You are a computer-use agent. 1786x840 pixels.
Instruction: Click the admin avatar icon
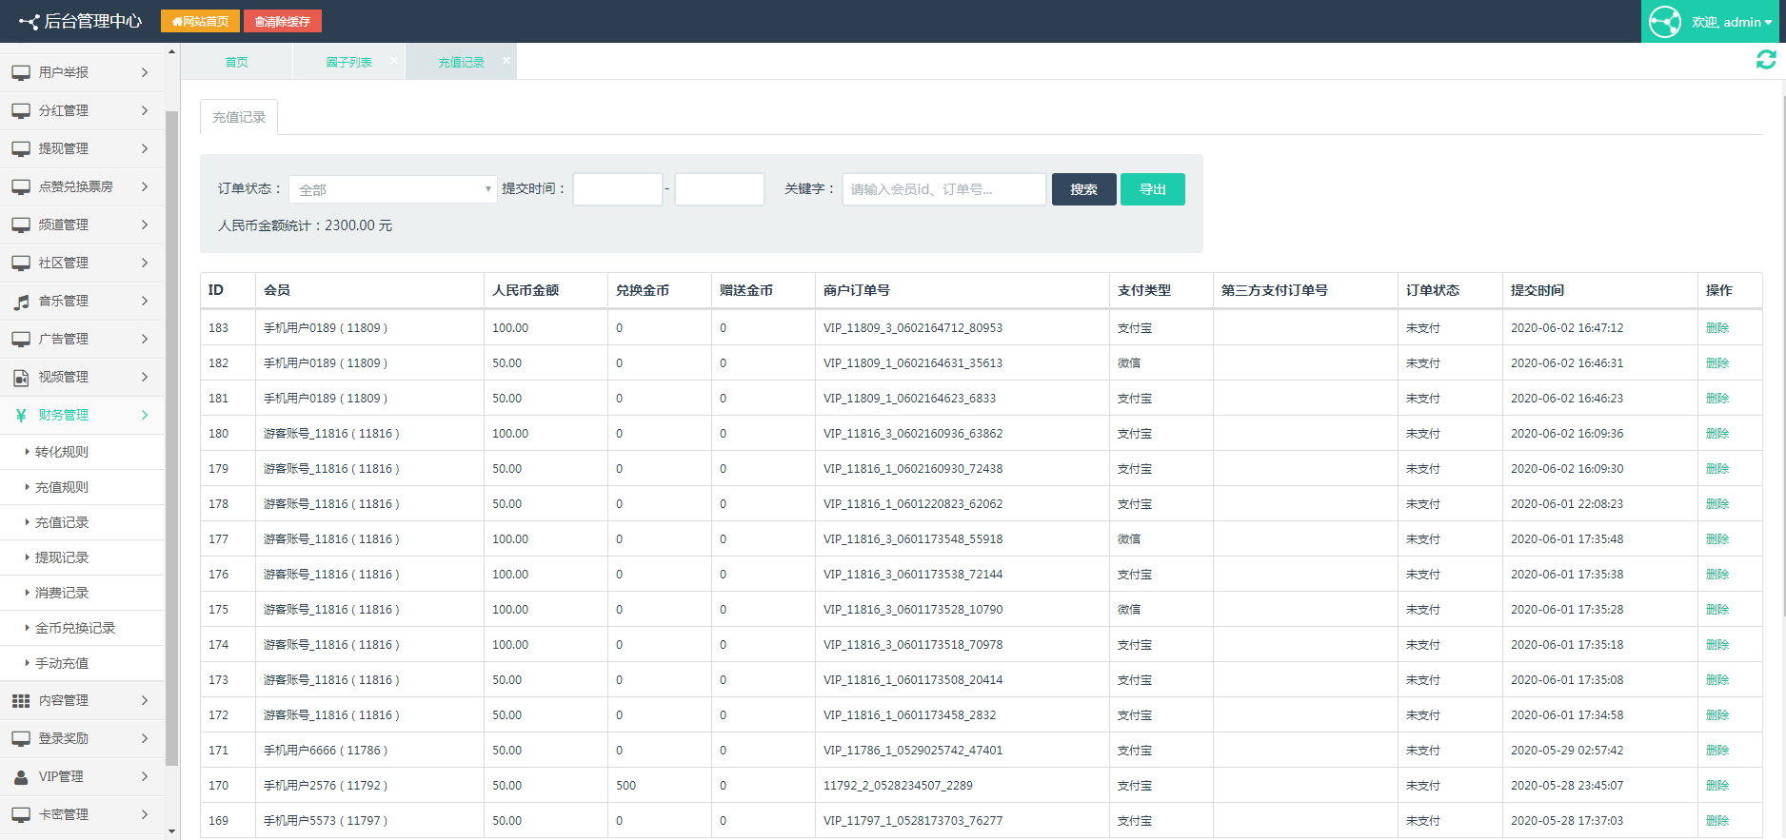1665,22
